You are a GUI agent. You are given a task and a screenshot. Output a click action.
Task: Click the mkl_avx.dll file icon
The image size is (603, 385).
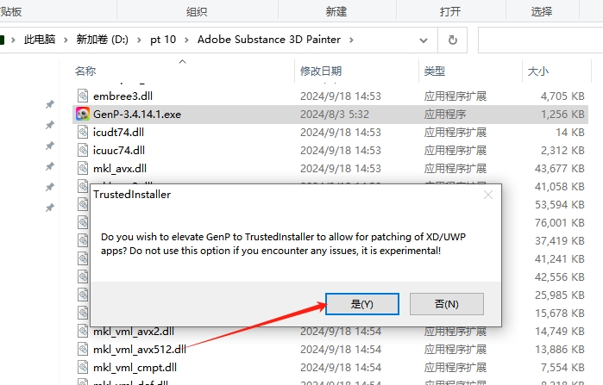tap(82, 168)
